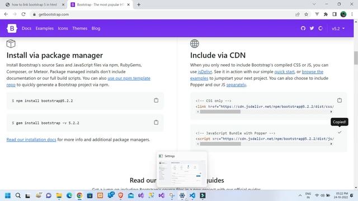Viewport: 358px width, 201px height.
Task: Click the 'npm install bootstrap@5.2.2' code text
Action: (45, 100)
